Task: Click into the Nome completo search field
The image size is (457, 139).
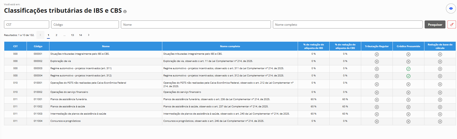Action: click(x=347, y=24)
